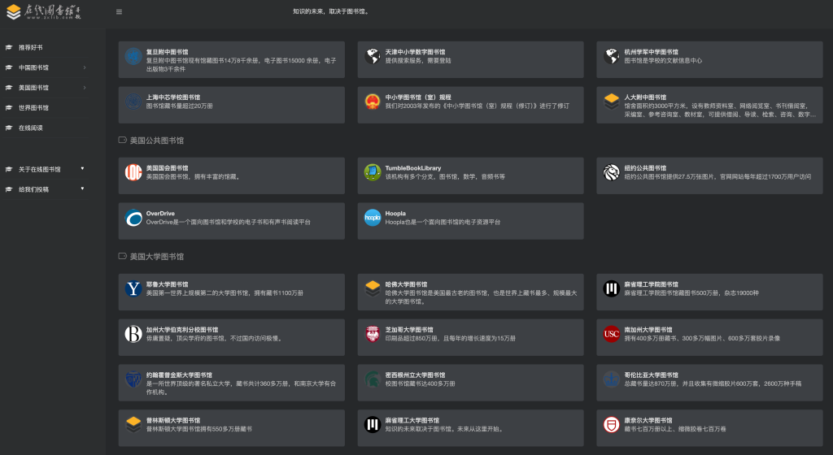
Task: Click the book-stack icon of 人大附中图书馆
Action: (612, 102)
